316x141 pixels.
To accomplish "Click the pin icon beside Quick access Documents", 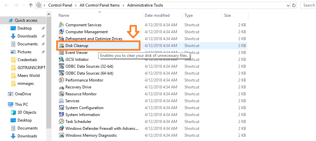I will point(43,44).
